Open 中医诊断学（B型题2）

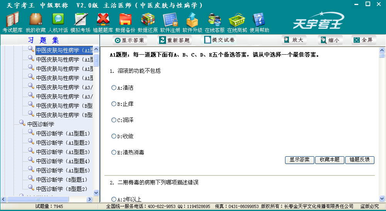point(62,189)
